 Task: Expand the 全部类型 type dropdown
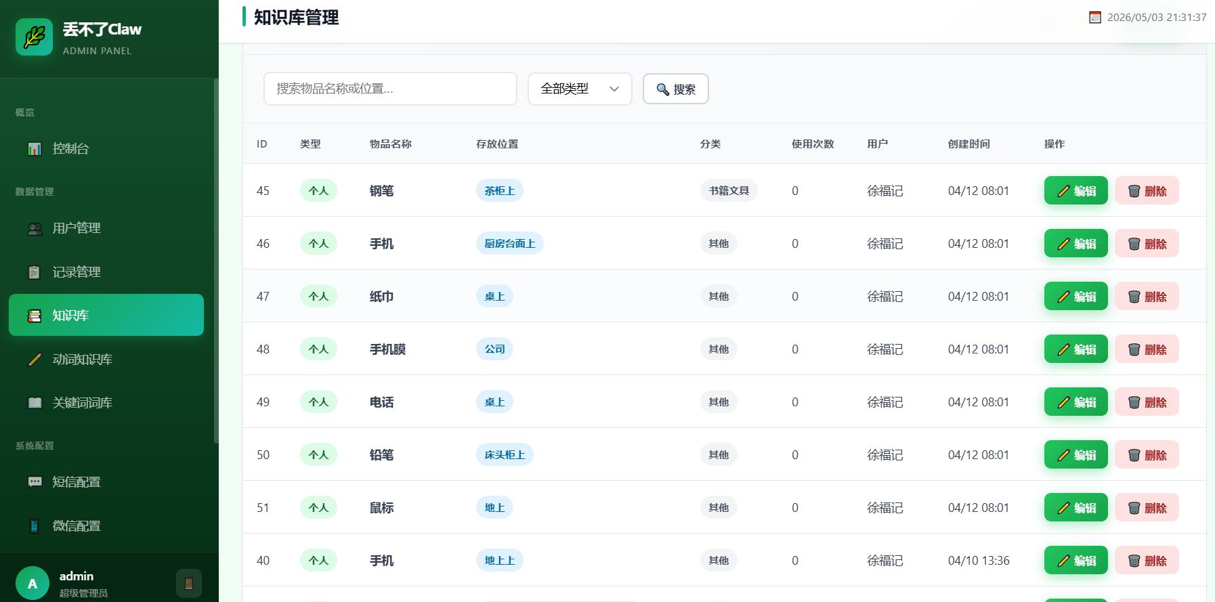[x=580, y=89]
